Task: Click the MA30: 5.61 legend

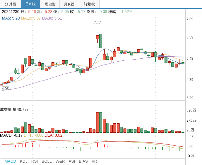Action: coord(52,18)
